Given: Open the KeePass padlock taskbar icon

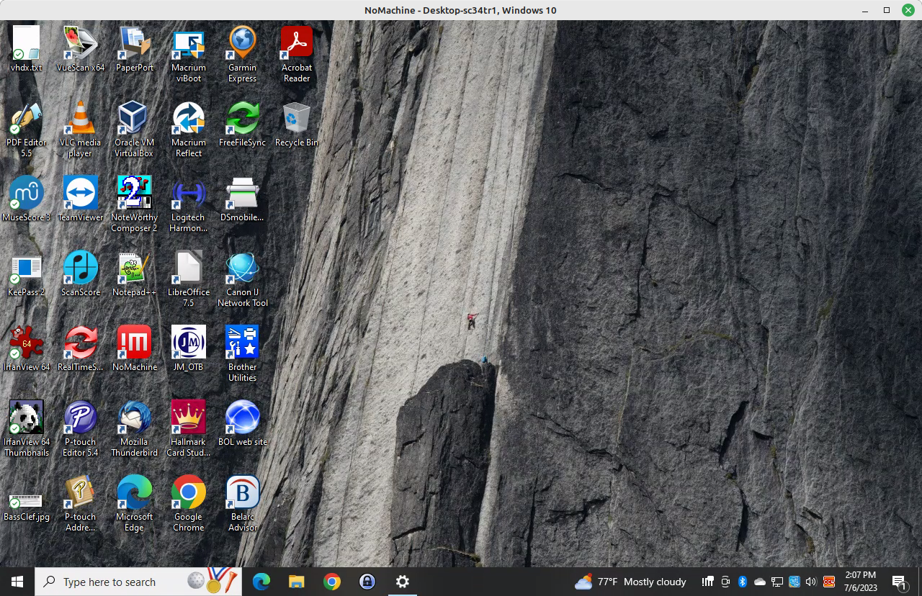Looking at the screenshot, I should click(367, 582).
